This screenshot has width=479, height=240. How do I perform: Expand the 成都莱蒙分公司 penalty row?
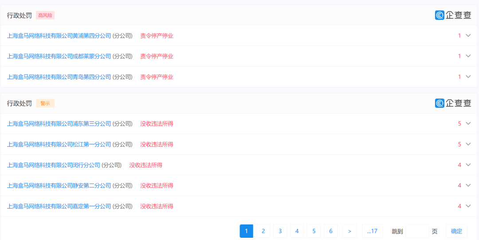468,56
